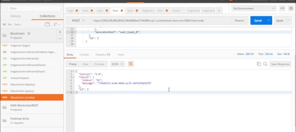Toggle the response line wrap icon
The image size is (296, 132).
(131, 64)
